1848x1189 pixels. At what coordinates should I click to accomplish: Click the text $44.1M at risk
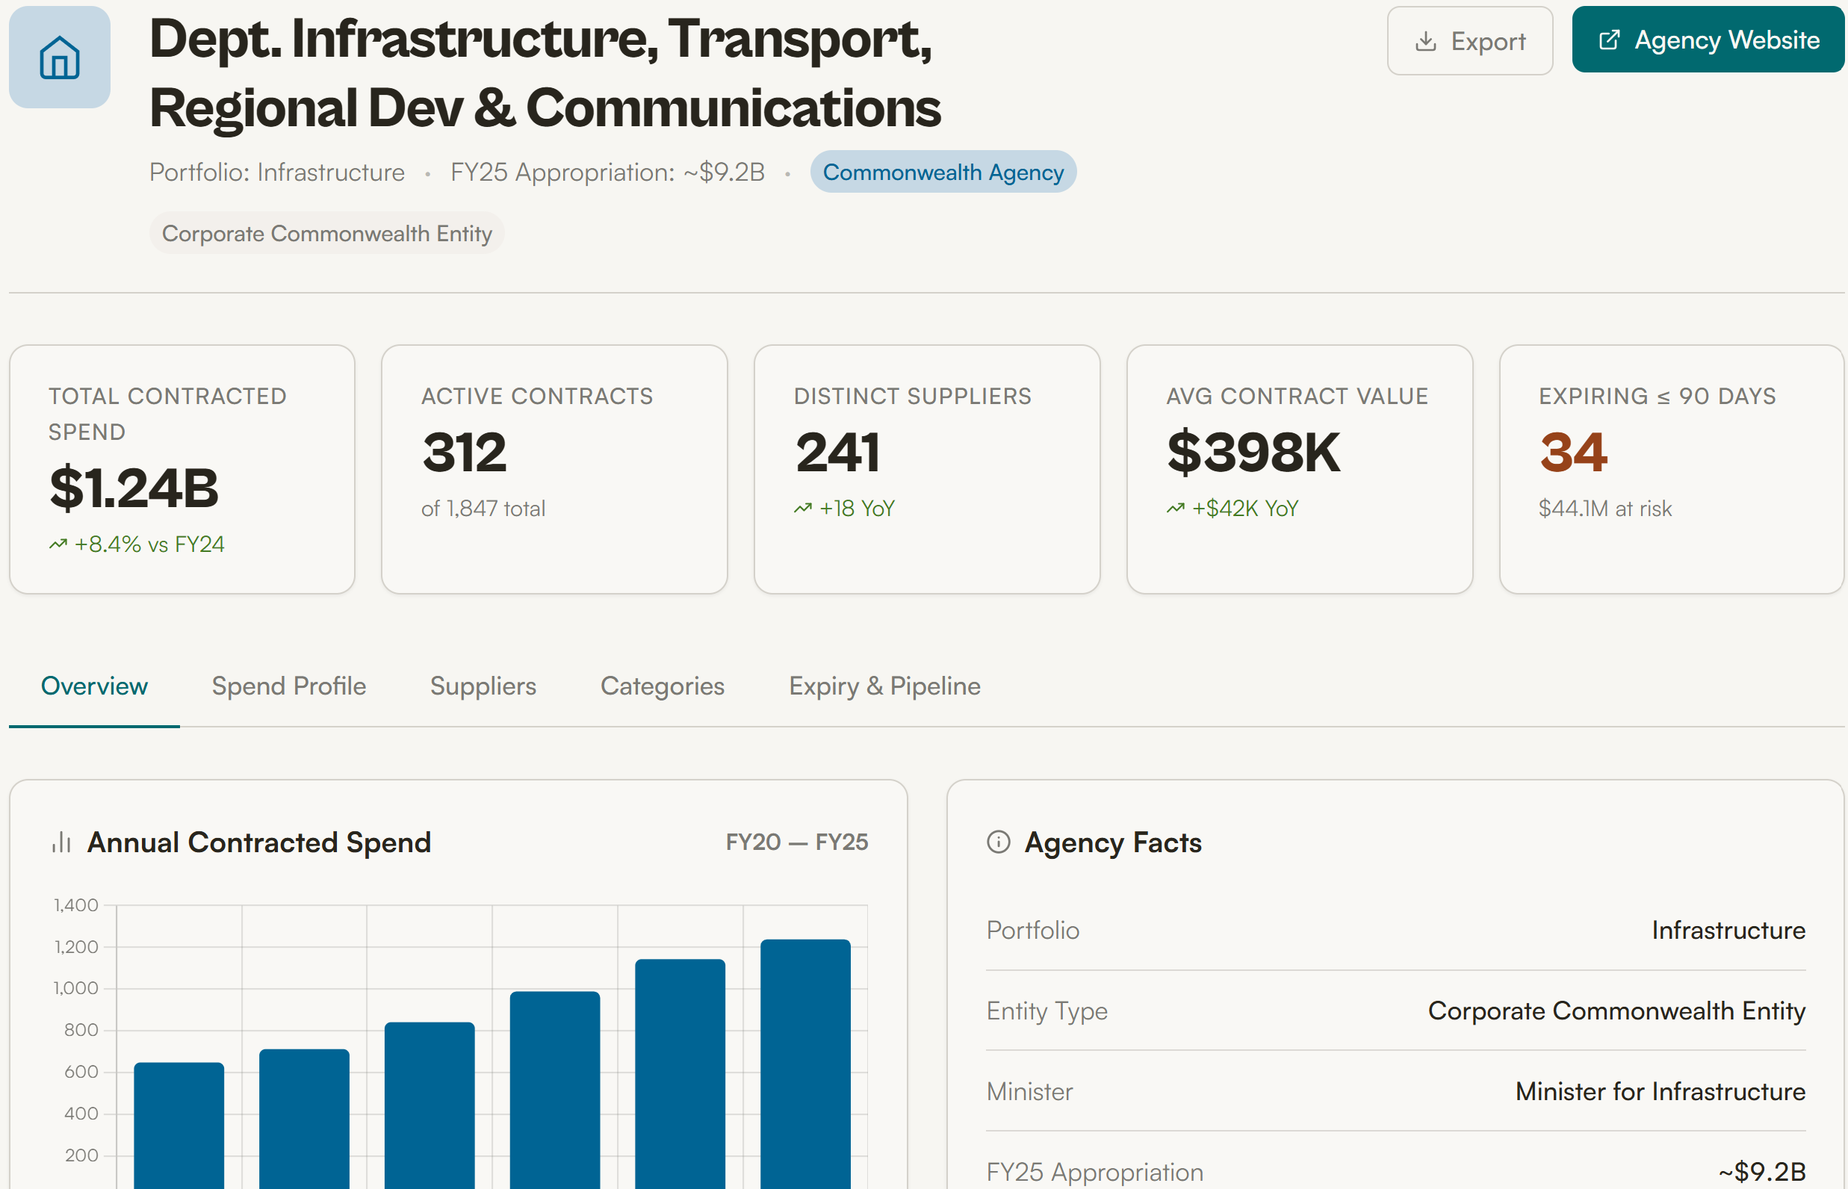(x=1605, y=508)
